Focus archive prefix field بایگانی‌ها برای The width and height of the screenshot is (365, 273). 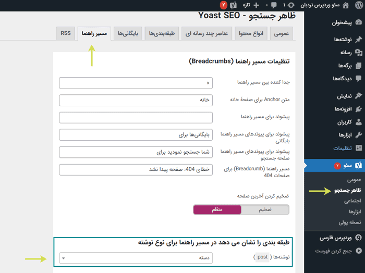pyautogui.click(x=136, y=135)
